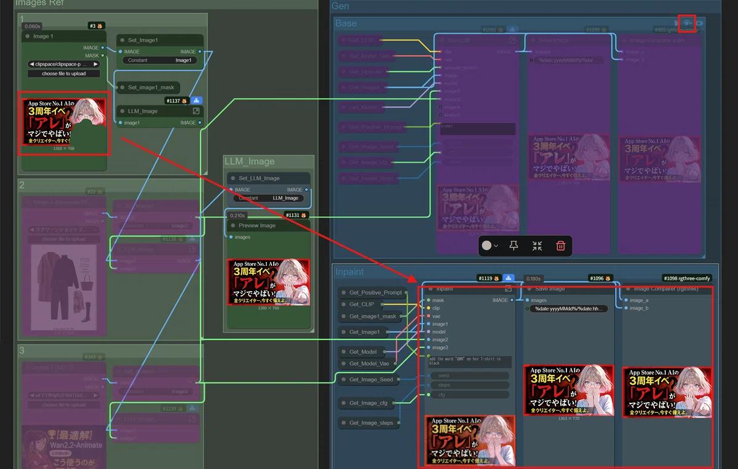Enter the Inpaint node subgraph via its icon
This screenshot has width=738, height=469.
coord(509,289)
